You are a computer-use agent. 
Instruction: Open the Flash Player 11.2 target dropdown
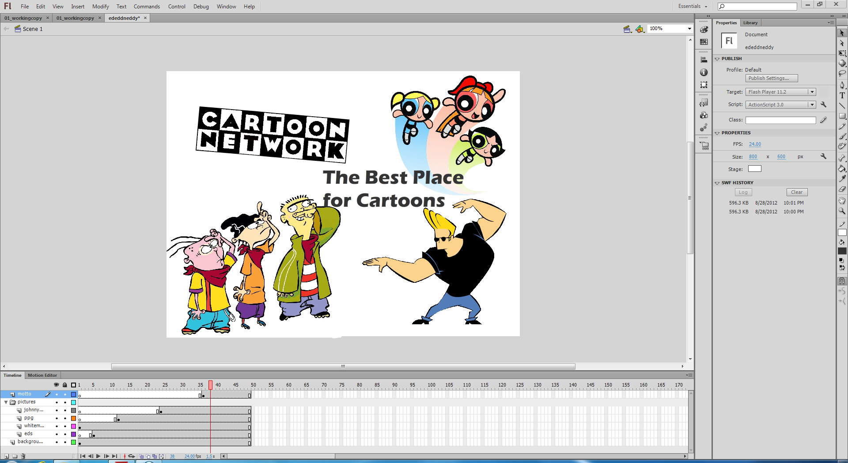[811, 92]
